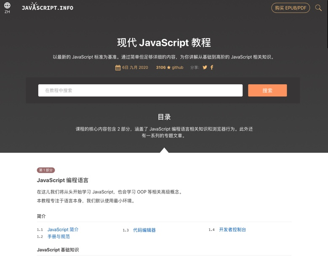
Task: Click the 购买 EPUB/PDF button
Action: point(291,8)
